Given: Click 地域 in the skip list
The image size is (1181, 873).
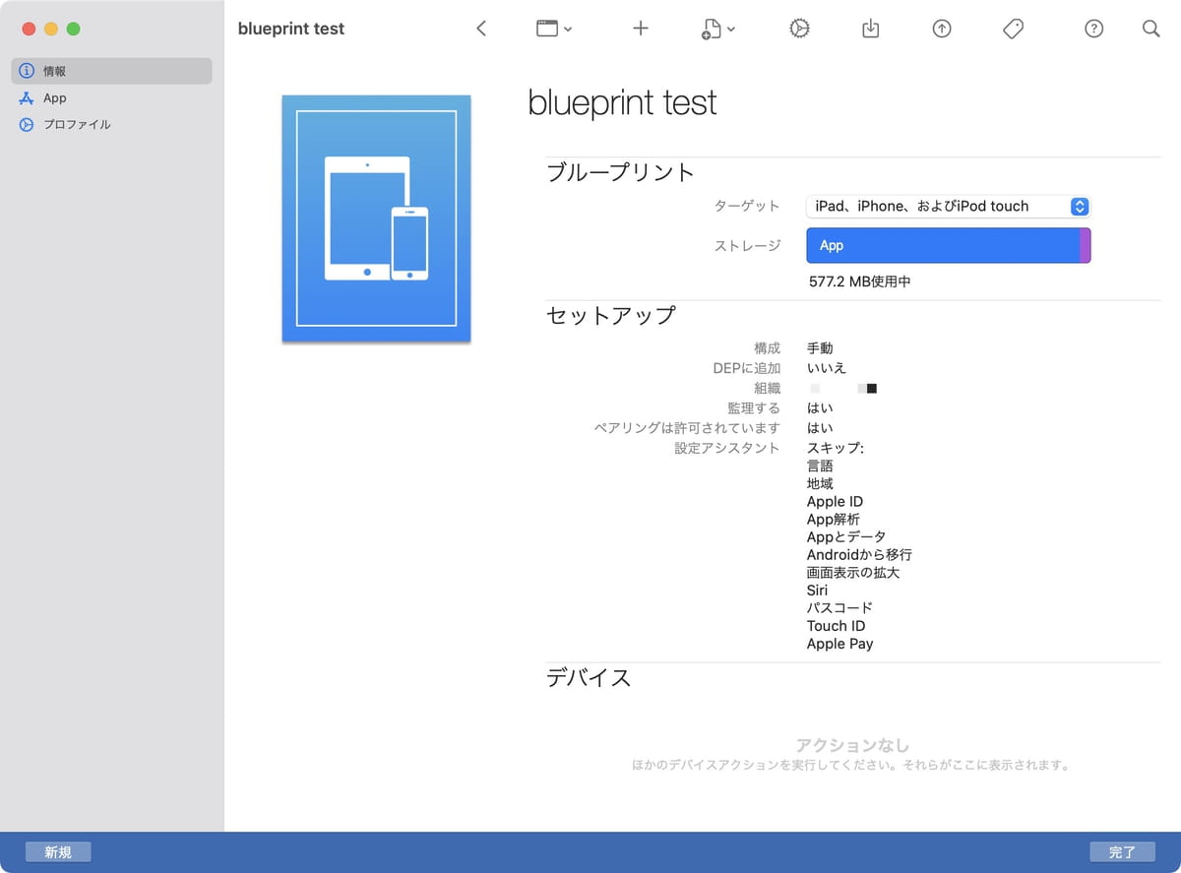Looking at the screenshot, I should (820, 483).
